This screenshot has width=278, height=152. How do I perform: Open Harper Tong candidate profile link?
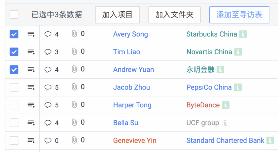point(132,105)
